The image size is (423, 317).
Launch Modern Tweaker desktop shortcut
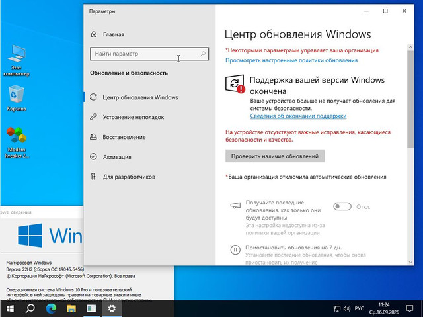17,142
